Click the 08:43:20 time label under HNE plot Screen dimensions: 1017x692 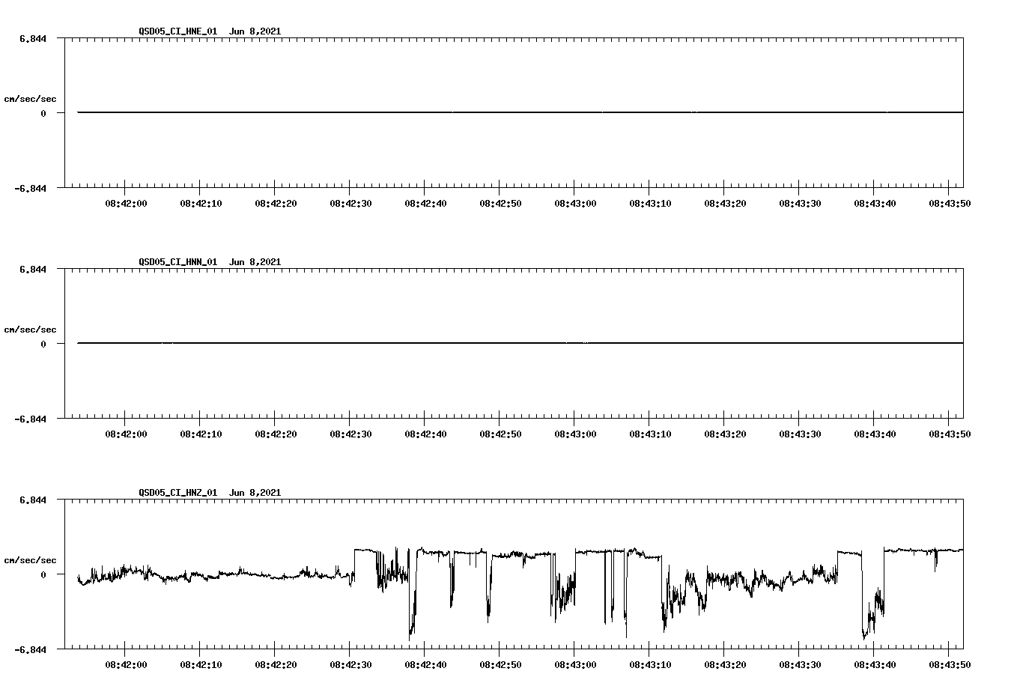click(725, 203)
